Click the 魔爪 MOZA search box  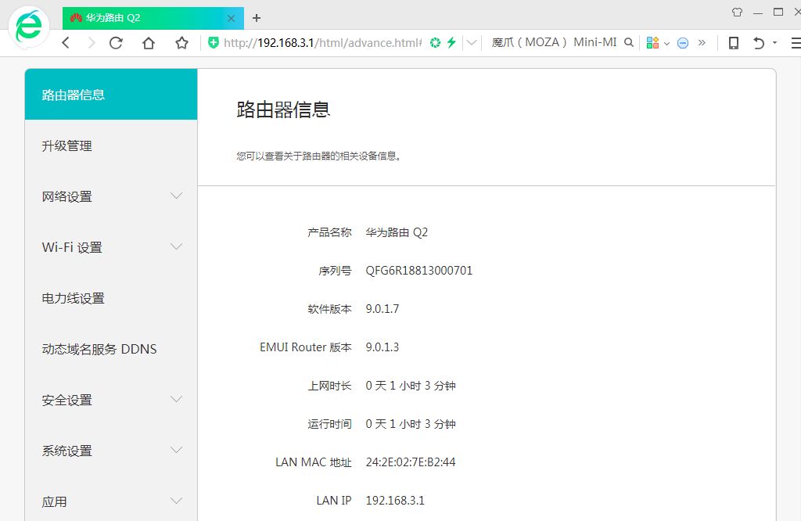tap(555, 43)
